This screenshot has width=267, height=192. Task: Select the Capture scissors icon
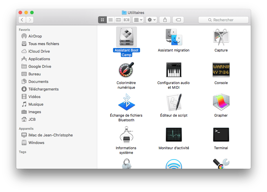(x=221, y=37)
